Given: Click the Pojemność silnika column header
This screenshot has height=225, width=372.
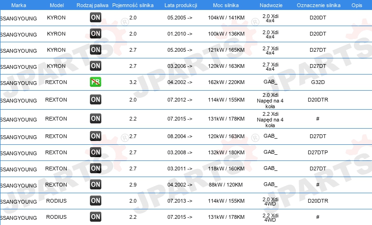Looking at the screenshot, I should [133, 5].
